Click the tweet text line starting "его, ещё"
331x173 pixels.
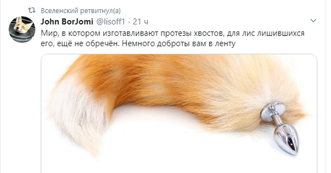pos(138,44)
